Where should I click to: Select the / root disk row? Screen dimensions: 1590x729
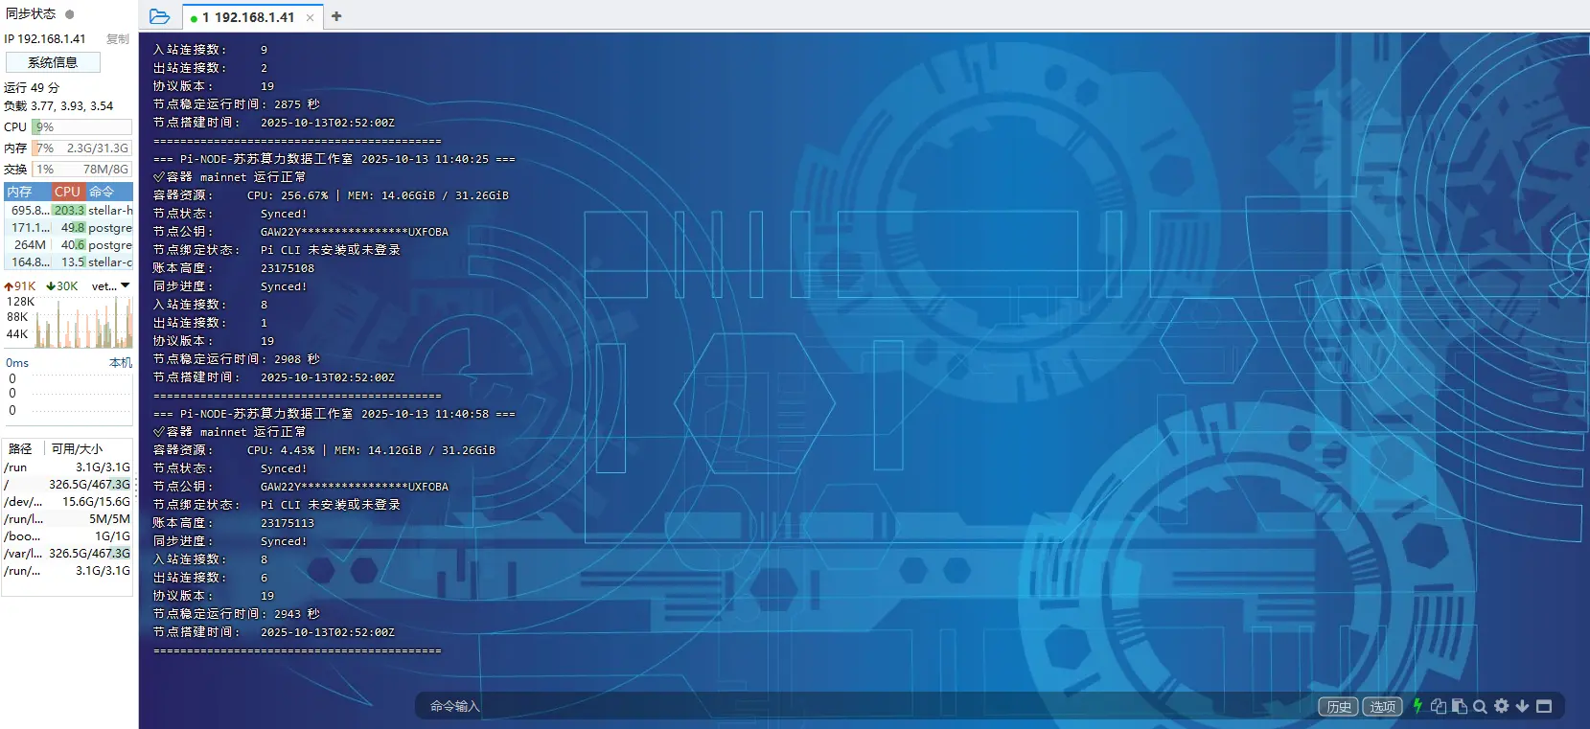click(x=67, y=485)
